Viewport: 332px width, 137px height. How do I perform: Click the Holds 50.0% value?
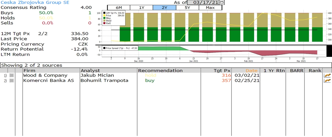(x=46, y=18)
